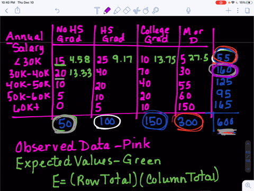The height and width of the screenshot is (191, 254).
Task: Undo the last stroke
Action: coord(57,11)
